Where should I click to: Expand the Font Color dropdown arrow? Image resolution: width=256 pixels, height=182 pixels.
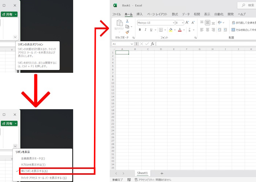pos(184,30)
